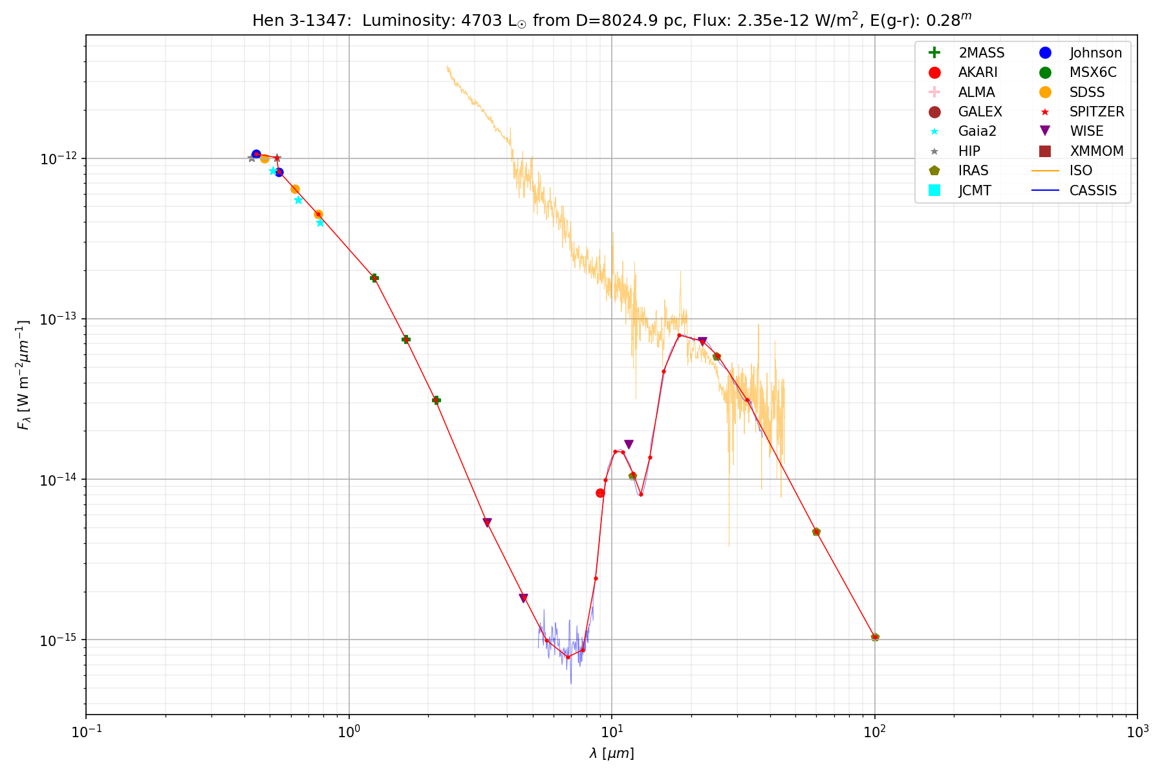Image resolution: width=1164 pixels, height=776 pixels.
Task: Click the WISE triangle above the 10 µm bump
Action: pos(629,444)
